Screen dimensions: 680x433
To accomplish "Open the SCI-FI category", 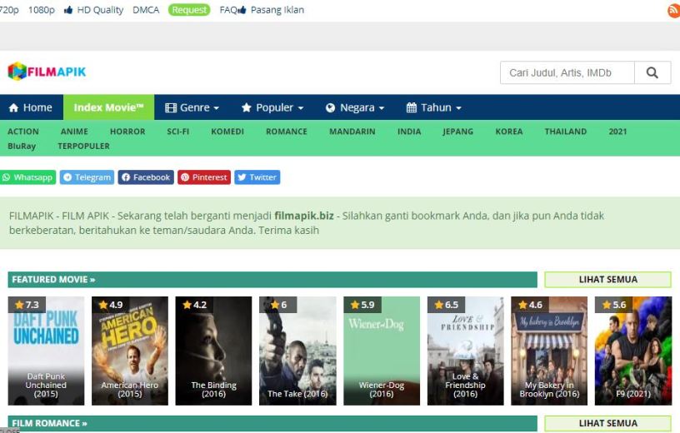I will point(177,132).
